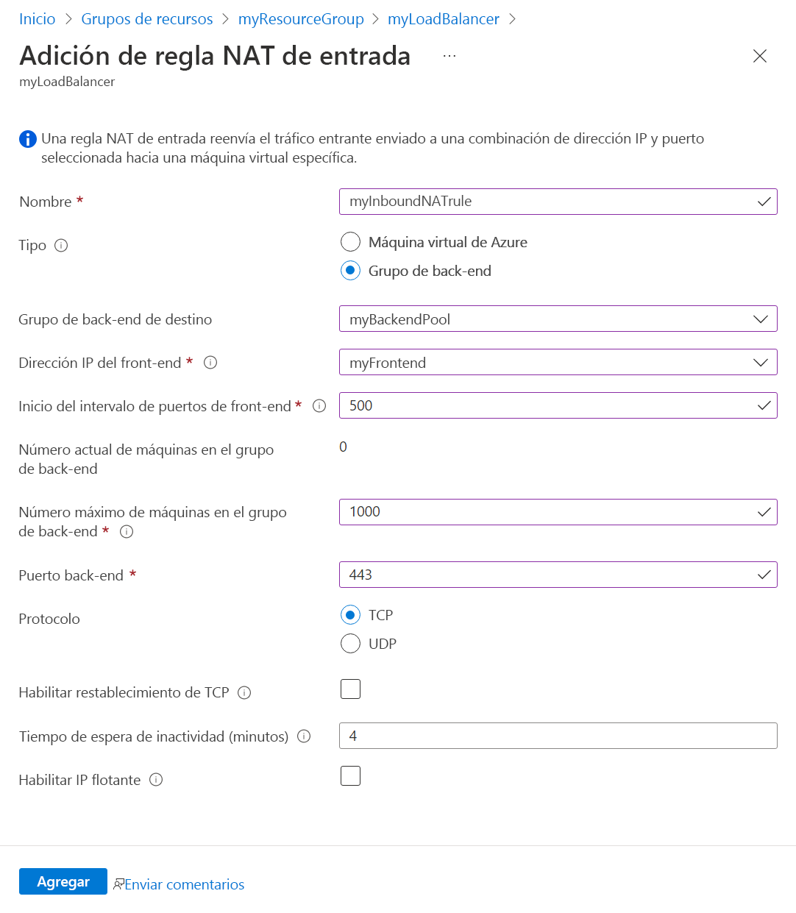Go back to Grupos de recursos

[x=146, y=18]
